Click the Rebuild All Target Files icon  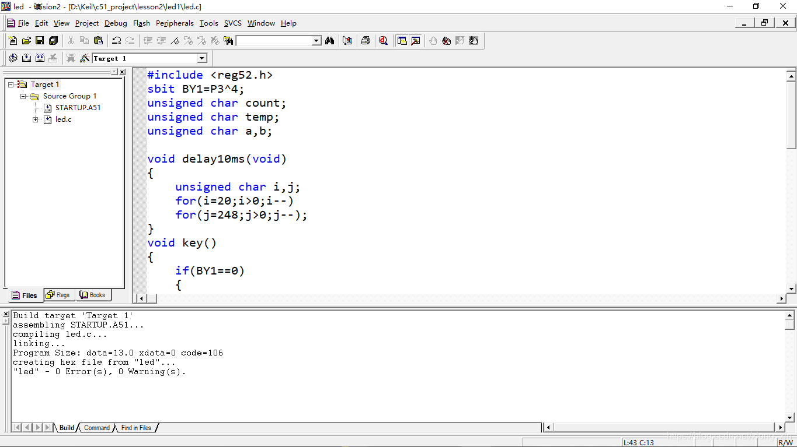tap(40, 58)
